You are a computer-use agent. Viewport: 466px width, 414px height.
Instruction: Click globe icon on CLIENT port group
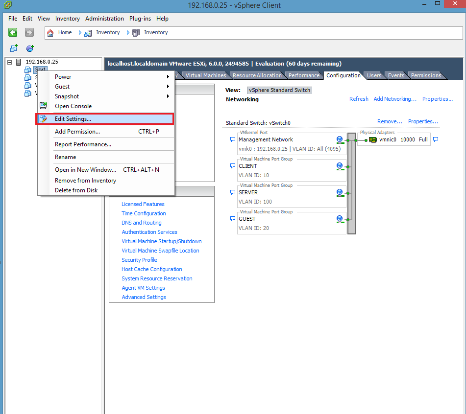pos(340,166)
